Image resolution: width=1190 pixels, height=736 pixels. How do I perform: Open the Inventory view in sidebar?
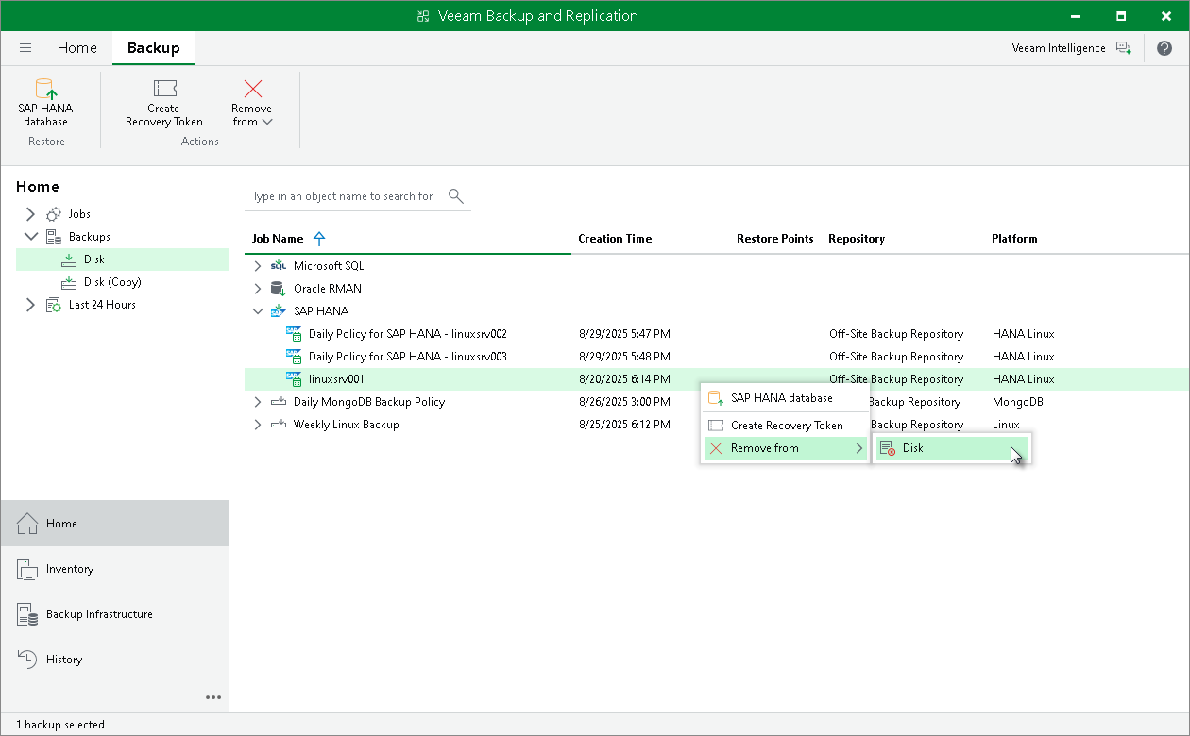(70, 569)
